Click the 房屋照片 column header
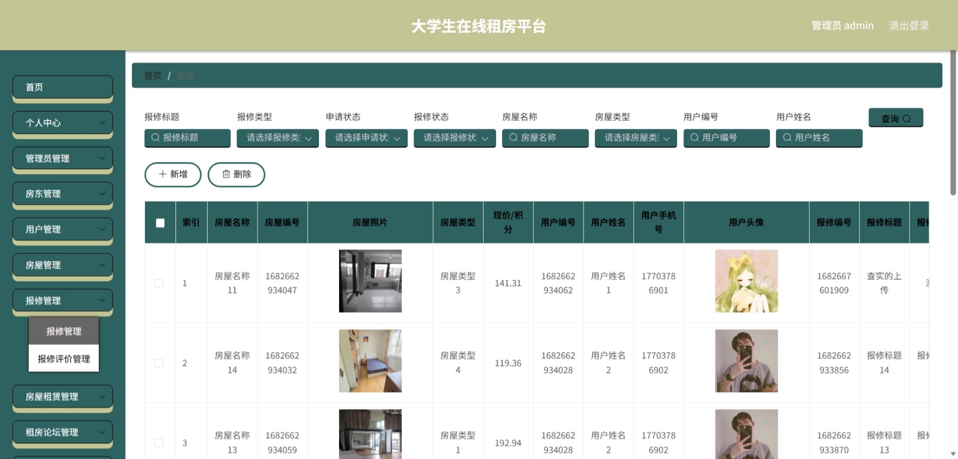The width and height of the screenshot is (958, 459). click(x=370, y=222)
